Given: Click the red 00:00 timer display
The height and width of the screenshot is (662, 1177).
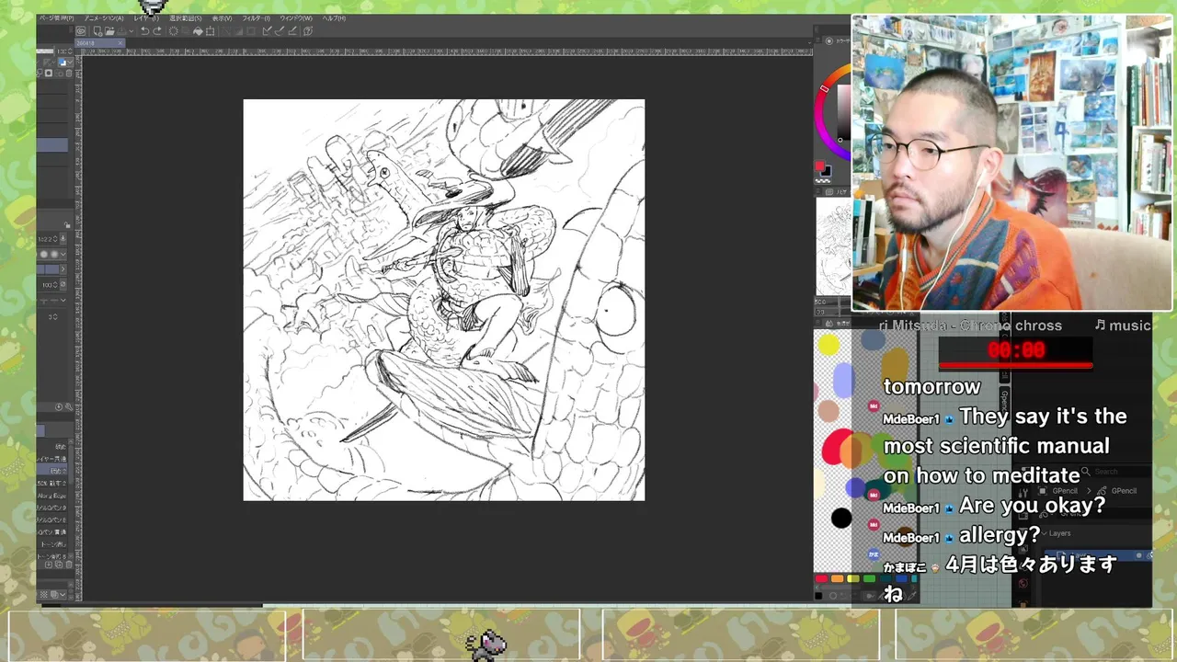Looking at the screenshot, I should coord(1016,350).
